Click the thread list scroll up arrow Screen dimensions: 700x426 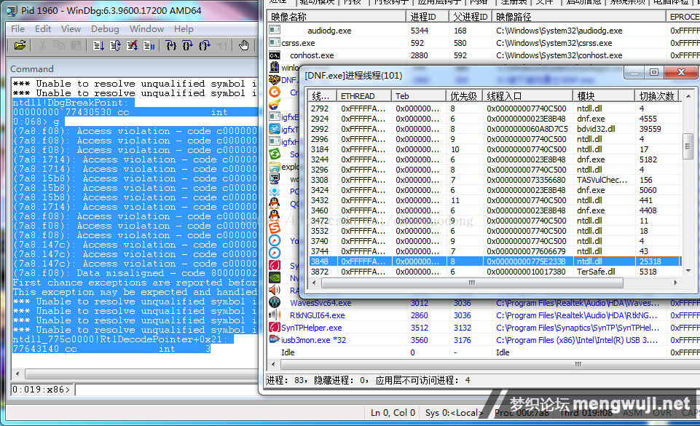pos(688,96)
